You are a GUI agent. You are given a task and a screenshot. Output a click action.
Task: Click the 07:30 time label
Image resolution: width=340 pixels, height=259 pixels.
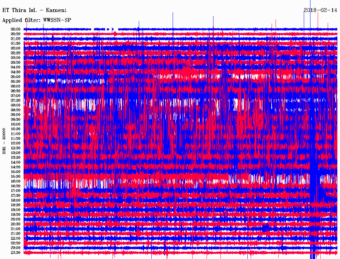pos(16,100)
